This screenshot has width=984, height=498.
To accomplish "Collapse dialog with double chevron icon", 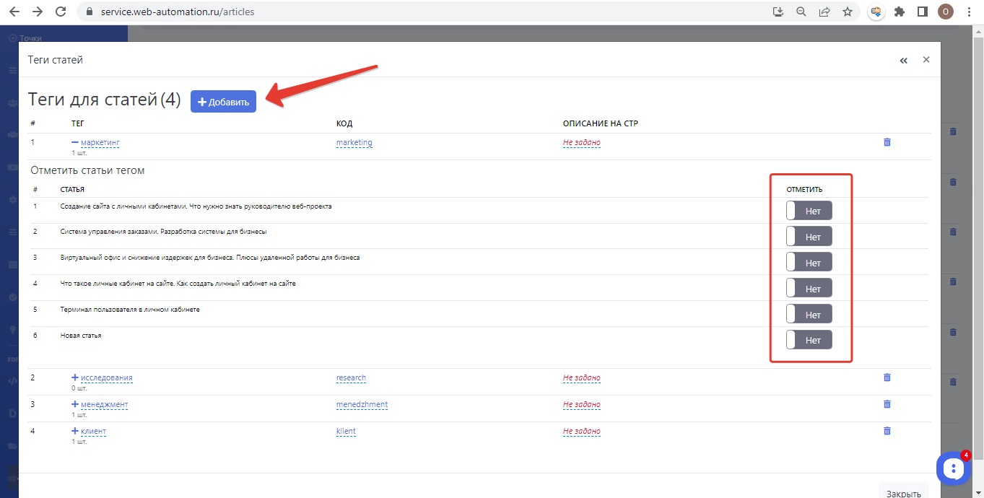I will 903,61.
